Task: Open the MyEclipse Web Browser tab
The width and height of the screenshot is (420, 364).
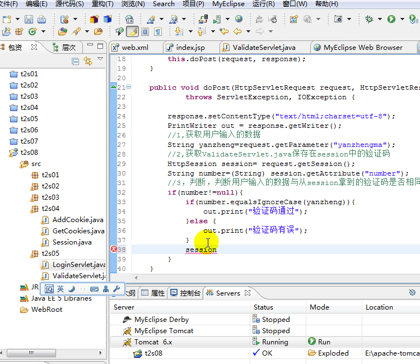Action: pos(358,48)
